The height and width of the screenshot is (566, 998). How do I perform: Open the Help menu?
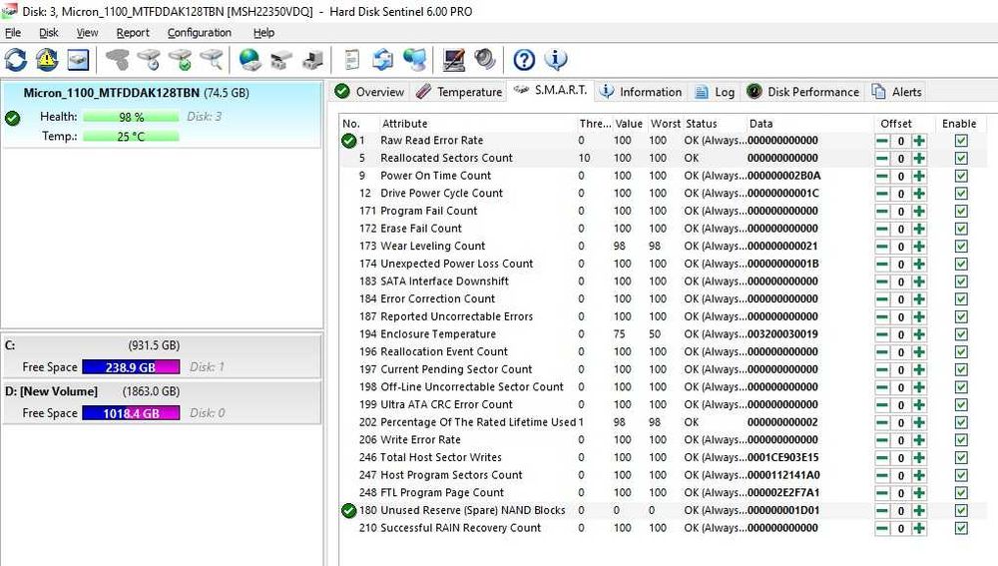pos(263,33)
